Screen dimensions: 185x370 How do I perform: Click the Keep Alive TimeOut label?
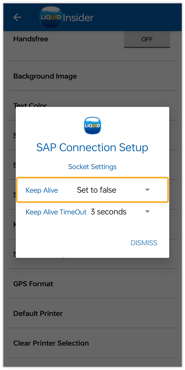tap(56, 212)
